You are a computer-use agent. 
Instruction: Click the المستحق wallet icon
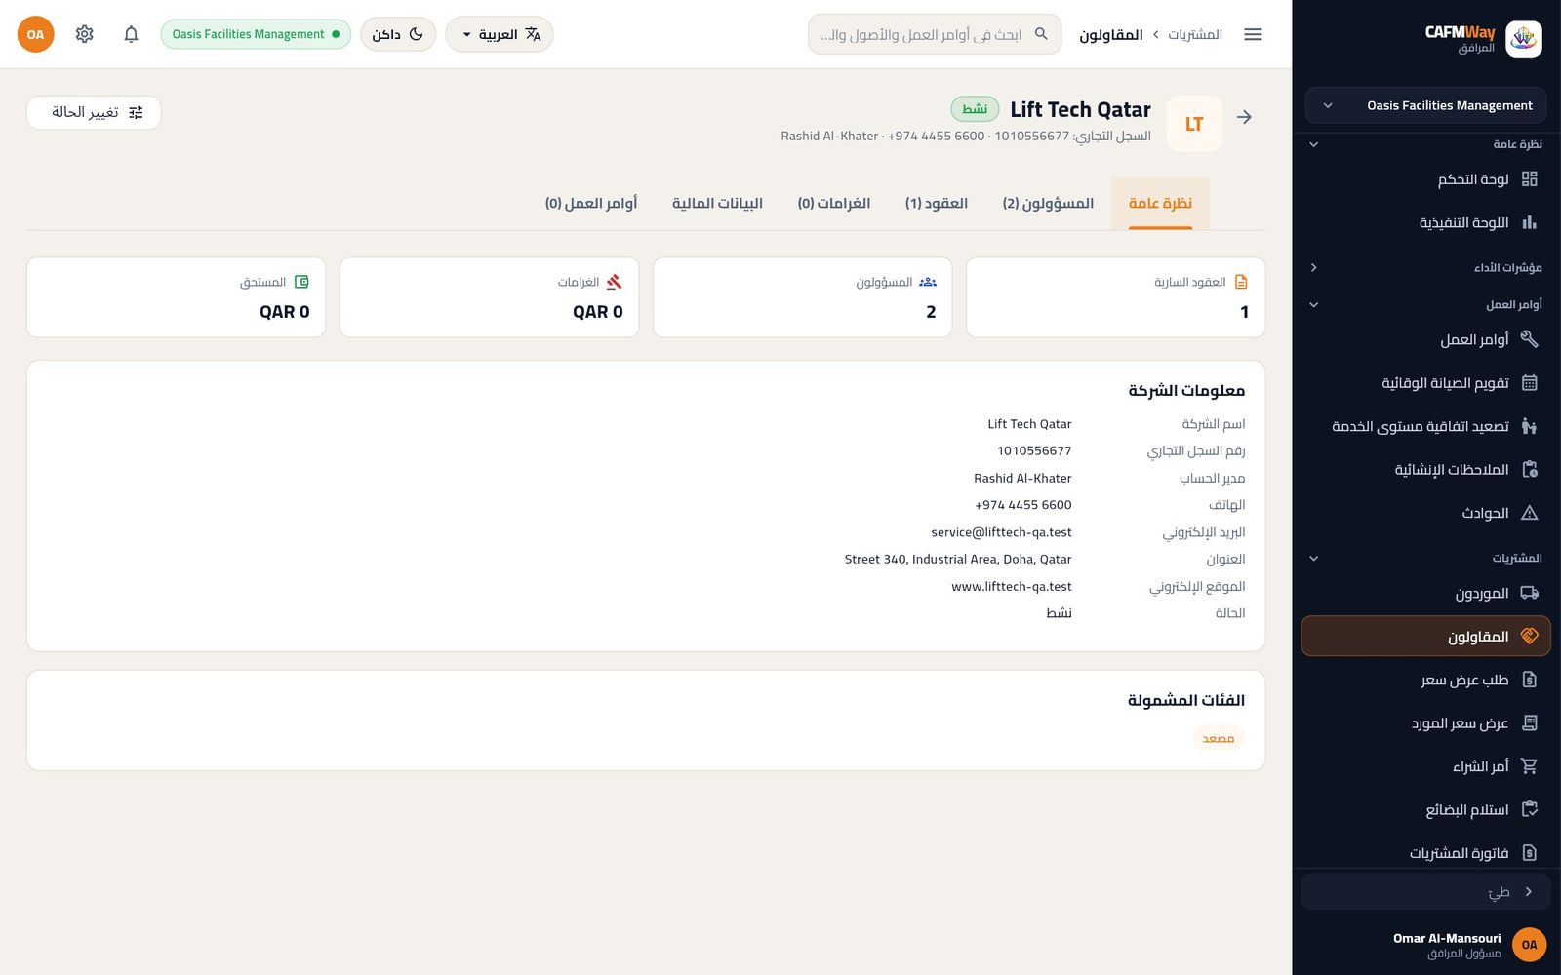(301, 282)
